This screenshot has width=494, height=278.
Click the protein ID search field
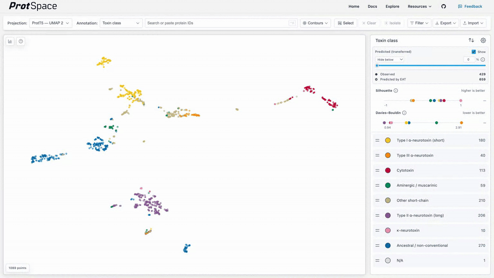[221, 23]
